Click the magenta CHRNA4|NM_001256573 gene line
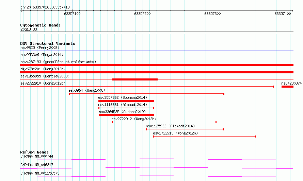 (157, 176)
